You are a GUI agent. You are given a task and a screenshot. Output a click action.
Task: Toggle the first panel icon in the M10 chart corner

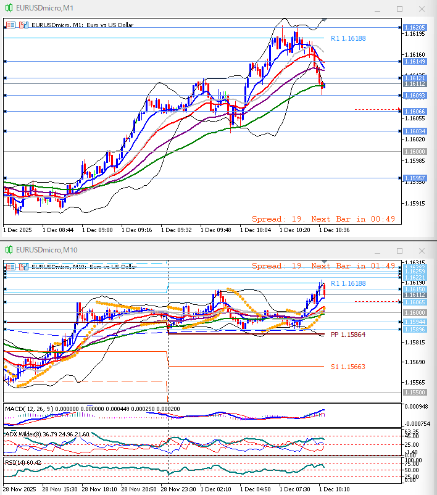[10, 267]
